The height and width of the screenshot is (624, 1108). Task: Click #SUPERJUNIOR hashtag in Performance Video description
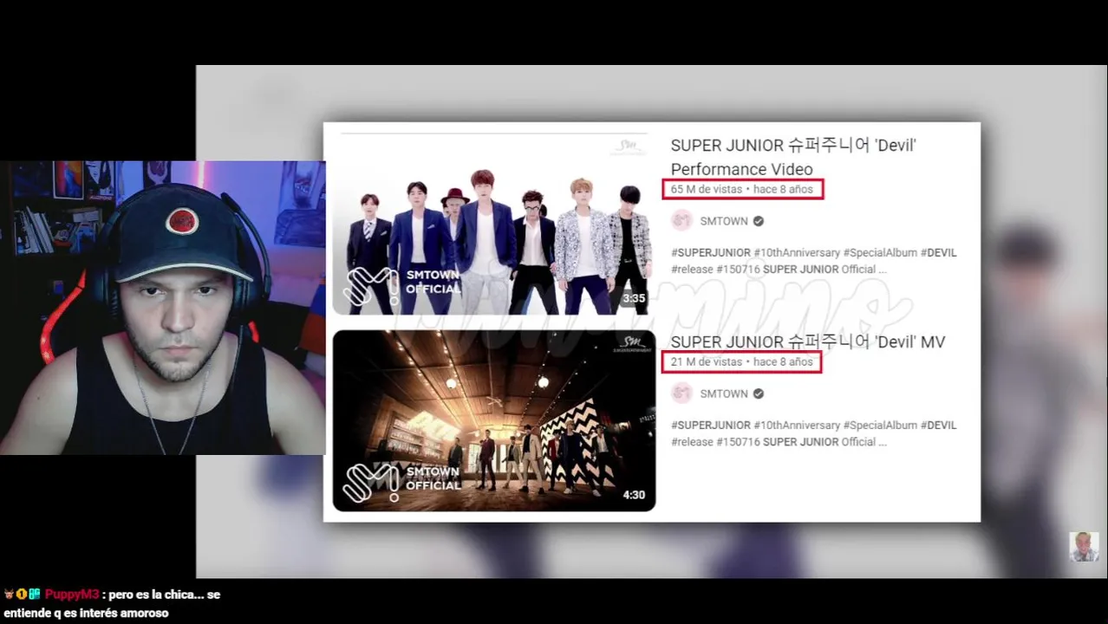pos(711,252)
